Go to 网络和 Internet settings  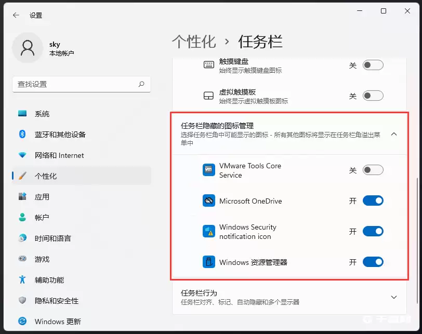pyautogui.click(x=82, y=155)
